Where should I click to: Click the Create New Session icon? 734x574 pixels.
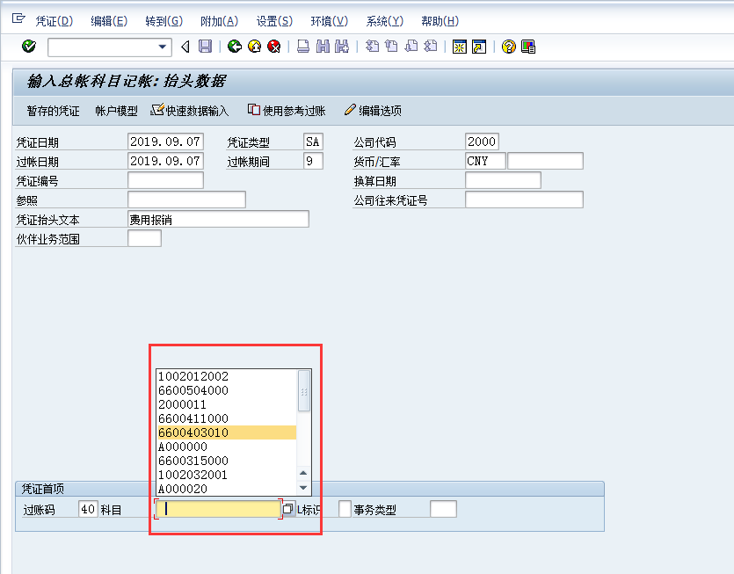460,47
